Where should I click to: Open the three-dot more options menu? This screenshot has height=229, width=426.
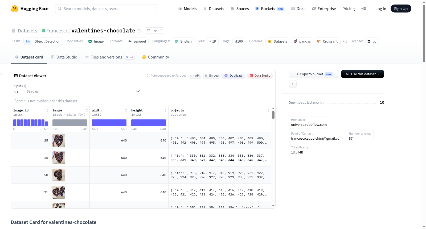[x=293, y=84]
